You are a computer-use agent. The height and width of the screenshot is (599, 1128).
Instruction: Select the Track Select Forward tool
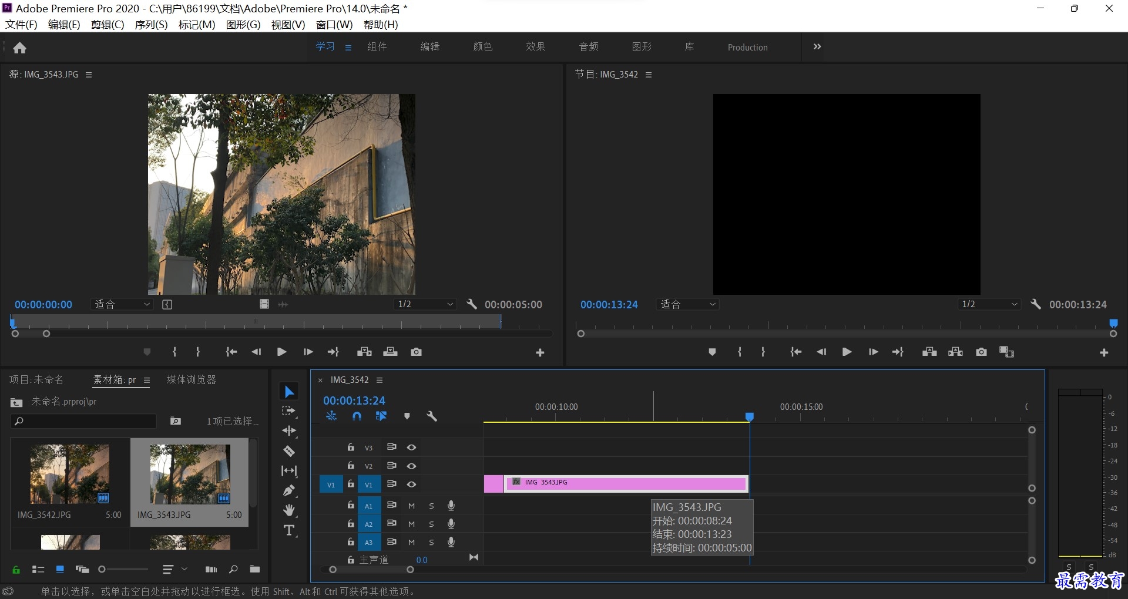289,411
